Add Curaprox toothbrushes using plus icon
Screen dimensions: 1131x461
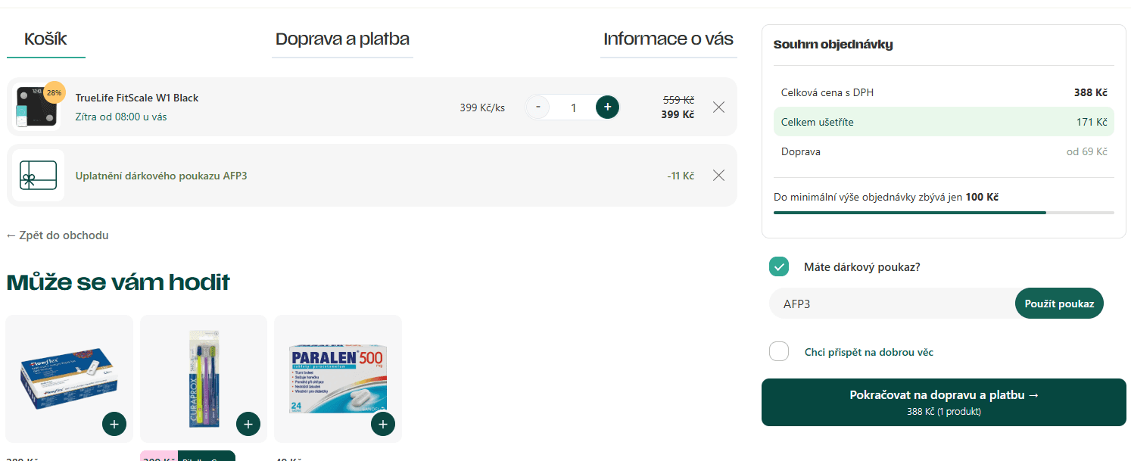(x=248, y=424)
